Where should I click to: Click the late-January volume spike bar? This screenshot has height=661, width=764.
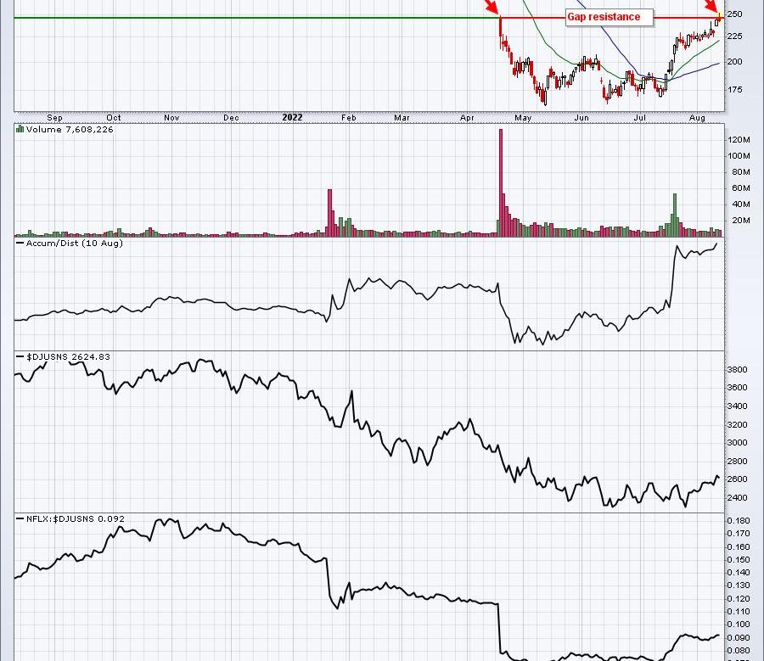tap(329, 212)
